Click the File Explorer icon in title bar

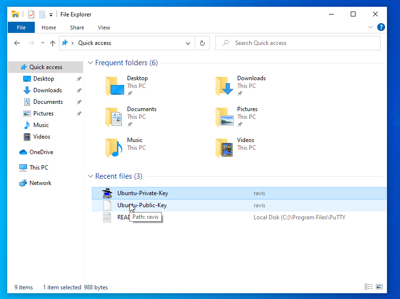pyautogui.click(x=15, y=14)
